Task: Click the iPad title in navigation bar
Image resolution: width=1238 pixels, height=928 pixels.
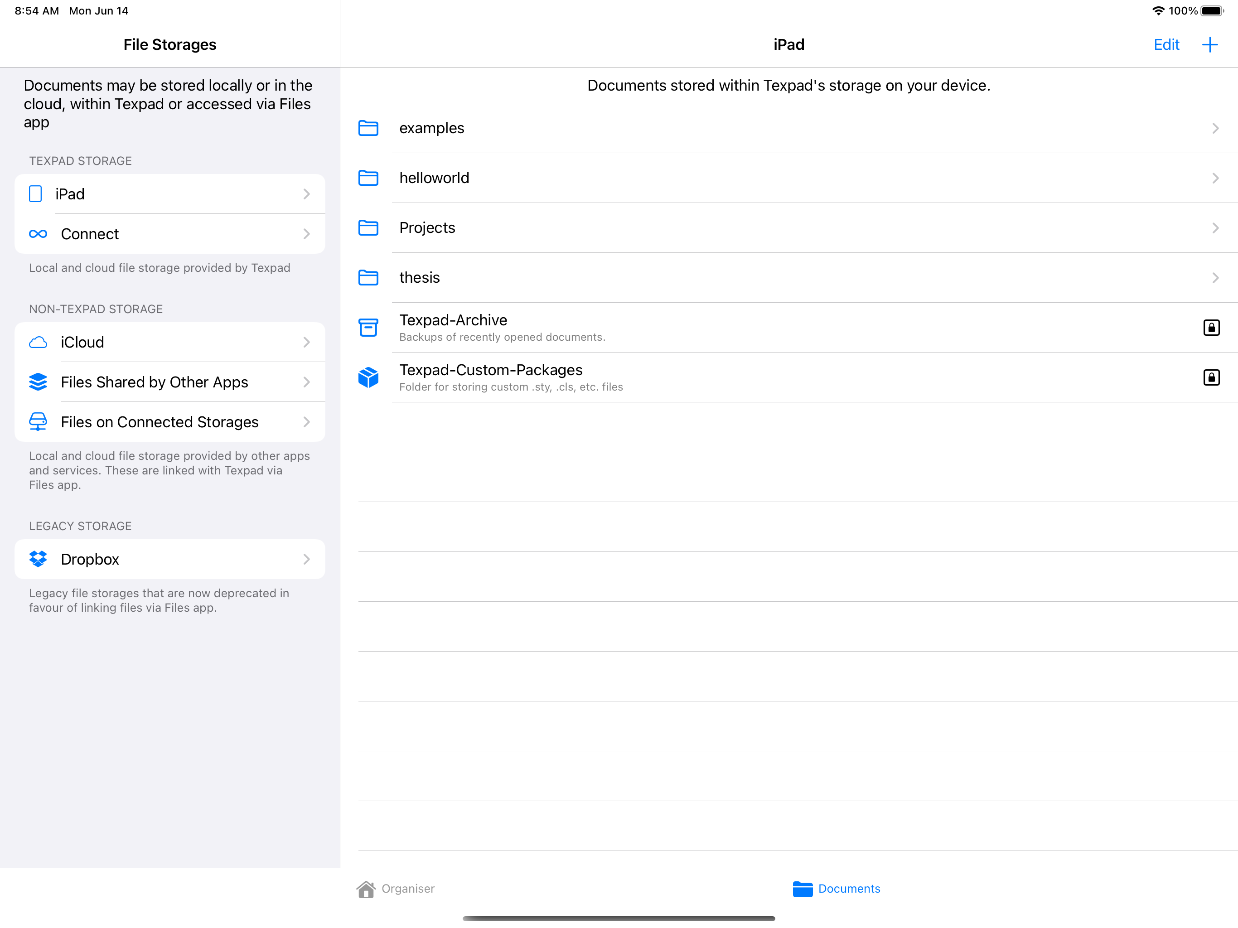Action: 788,45
